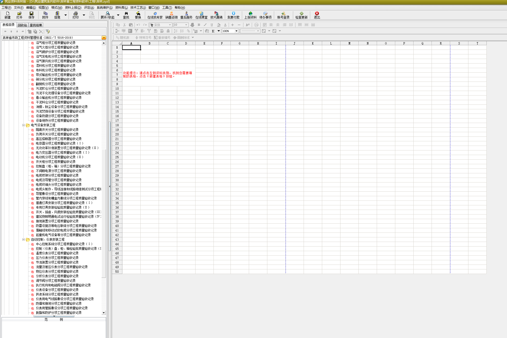Click column header D
This screenshot has height=338, width=507.
click(186, 43)
